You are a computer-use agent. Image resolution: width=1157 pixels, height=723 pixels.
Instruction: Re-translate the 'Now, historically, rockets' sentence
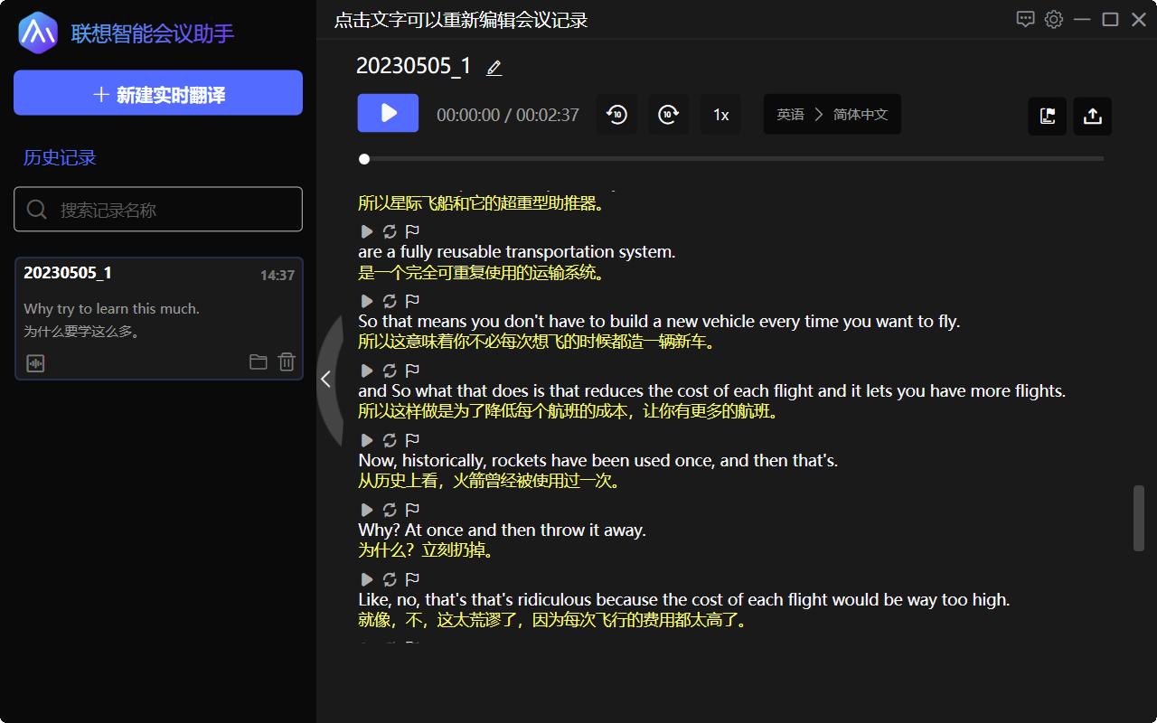pyautogui.click(x=390, y=440)
